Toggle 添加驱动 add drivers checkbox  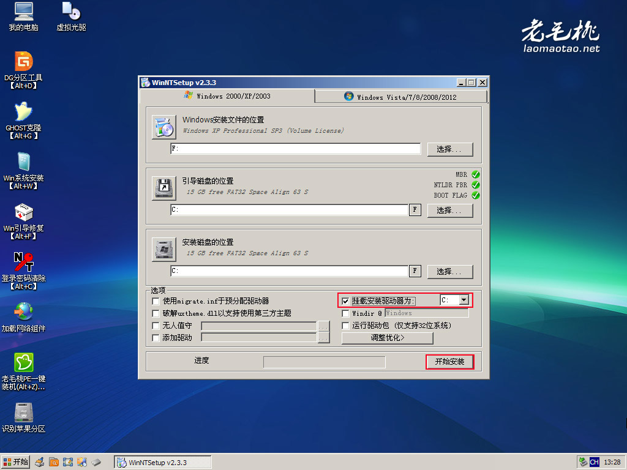click(156, 338)
